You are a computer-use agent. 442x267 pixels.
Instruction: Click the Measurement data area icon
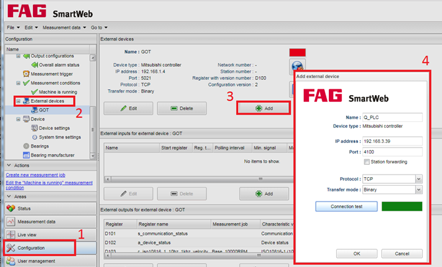click(11, 222)
